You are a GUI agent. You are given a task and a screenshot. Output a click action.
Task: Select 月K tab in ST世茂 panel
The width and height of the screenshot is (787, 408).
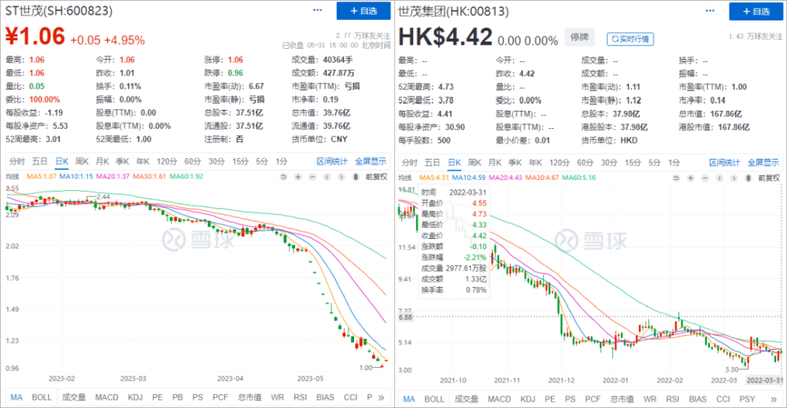102,161
